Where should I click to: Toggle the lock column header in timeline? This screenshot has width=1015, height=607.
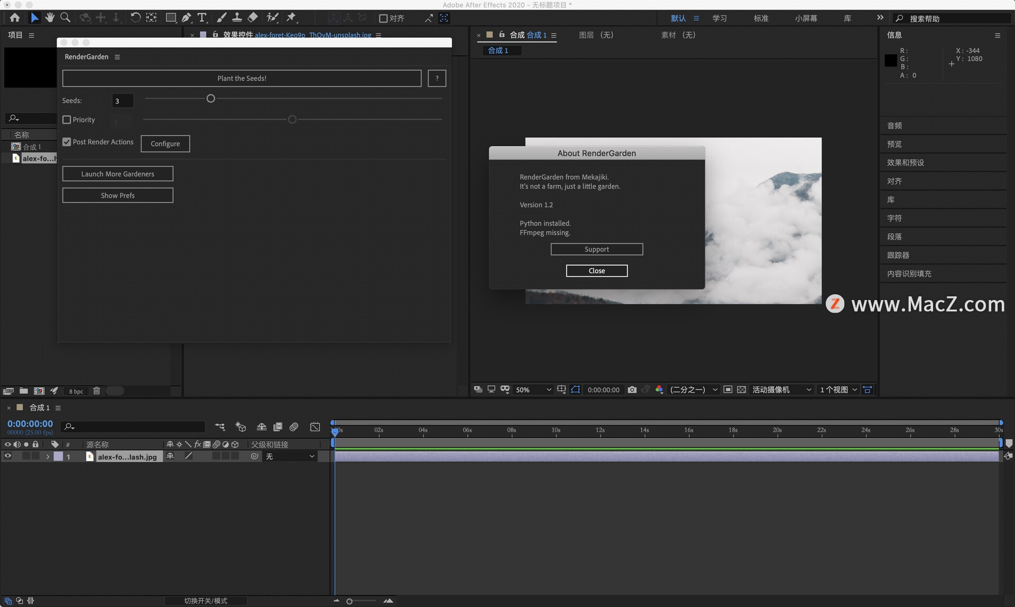tap(35, 444)
